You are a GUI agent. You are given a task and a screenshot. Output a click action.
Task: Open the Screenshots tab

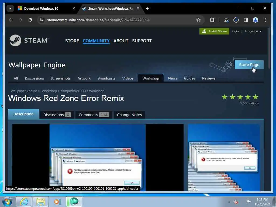pos(61,78)
